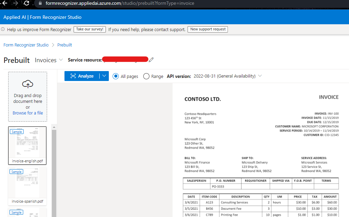Click the info icon beside Help us improve
The height and width of the screenshot is (217, 349).
coord(3,29)
